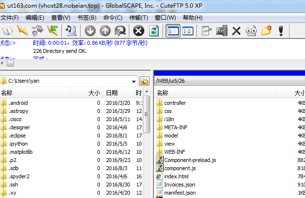Click the Download down-arrow button
Viewport: 305px width, 198px height.
pyautogui.click(x=90, y=31)
